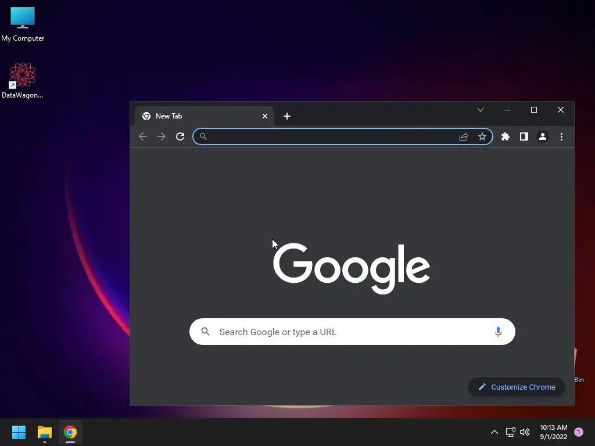Click the network tray icon
This screenshot has width=595, height=446.
pos(510,432)
